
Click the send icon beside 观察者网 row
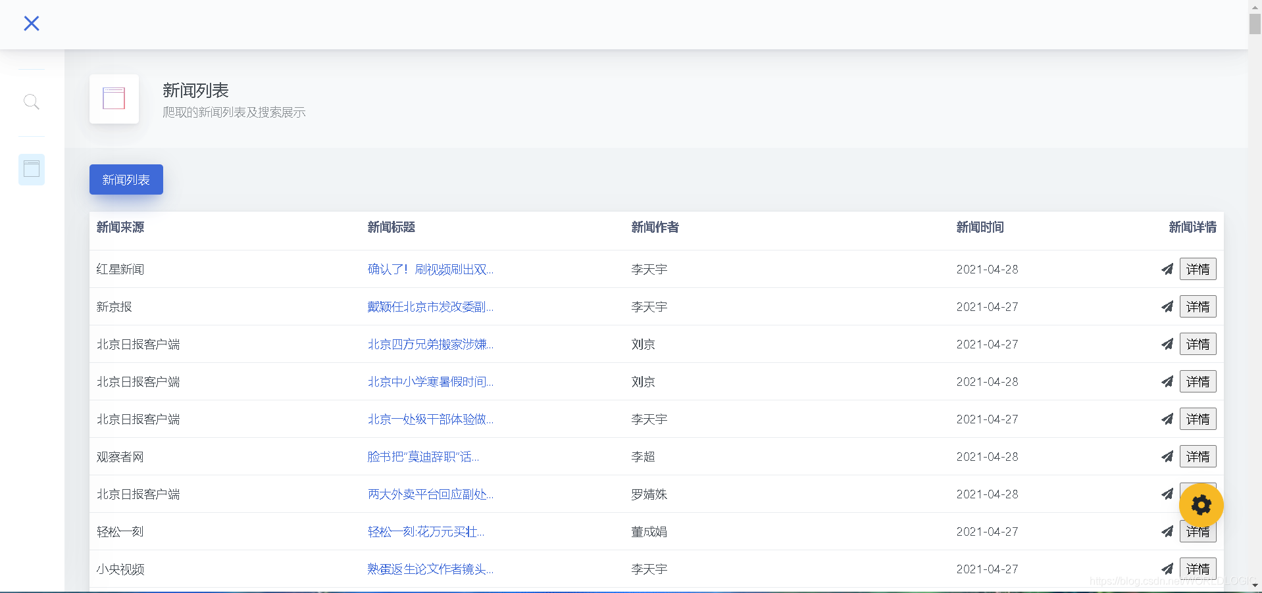[1167, 456]
